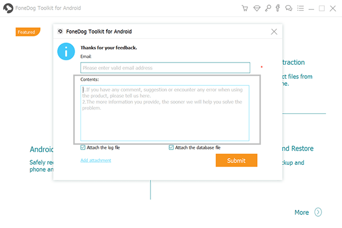342x228 pixels.
Task: Toggle Attach the log file checkbox
Action: [x=83, y=147]
